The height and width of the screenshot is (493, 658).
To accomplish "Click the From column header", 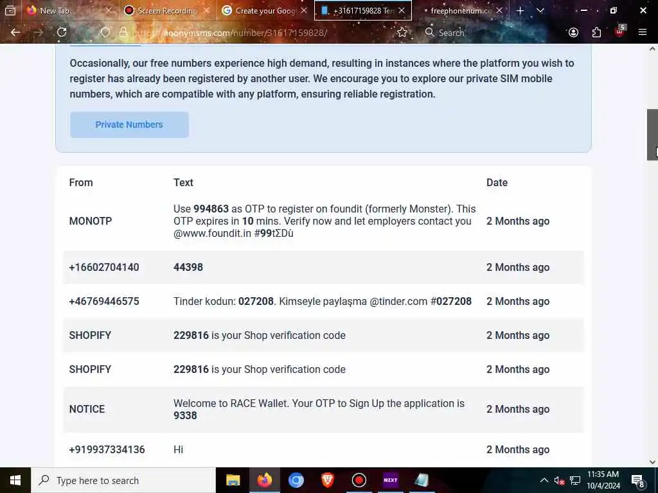I will tap(81, 183).
